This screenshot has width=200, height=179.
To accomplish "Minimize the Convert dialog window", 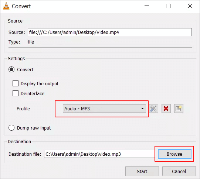I will point(147,6).
